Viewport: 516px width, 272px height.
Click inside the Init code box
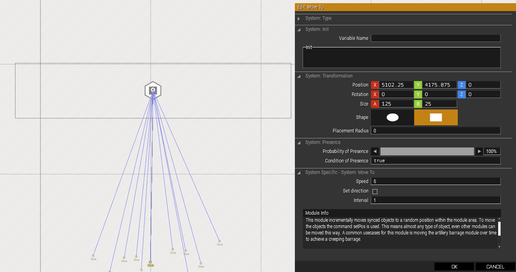[x=401, y=58]
